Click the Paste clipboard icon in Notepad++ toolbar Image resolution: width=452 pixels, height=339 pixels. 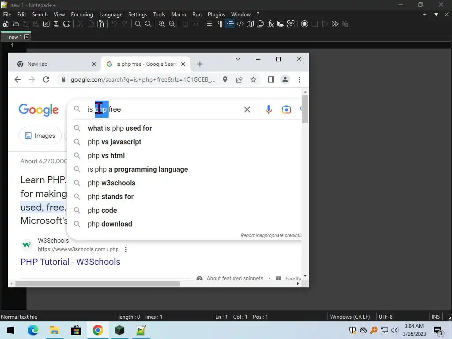click(101, 24)
